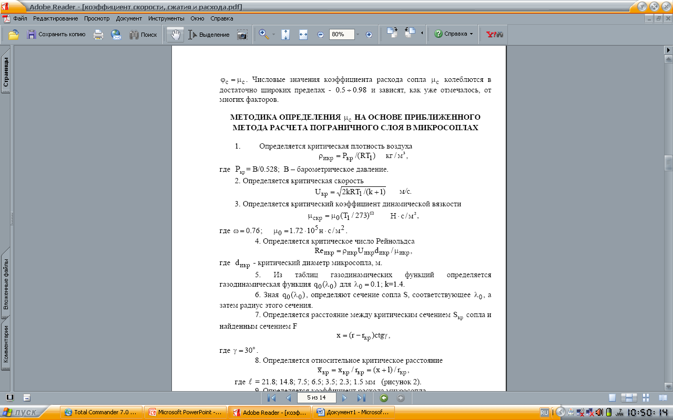Image resolution: width=673 pixels, height=420 pixels.
Task: Activate the Выделение text selection tool
Action: pos(209,35)
